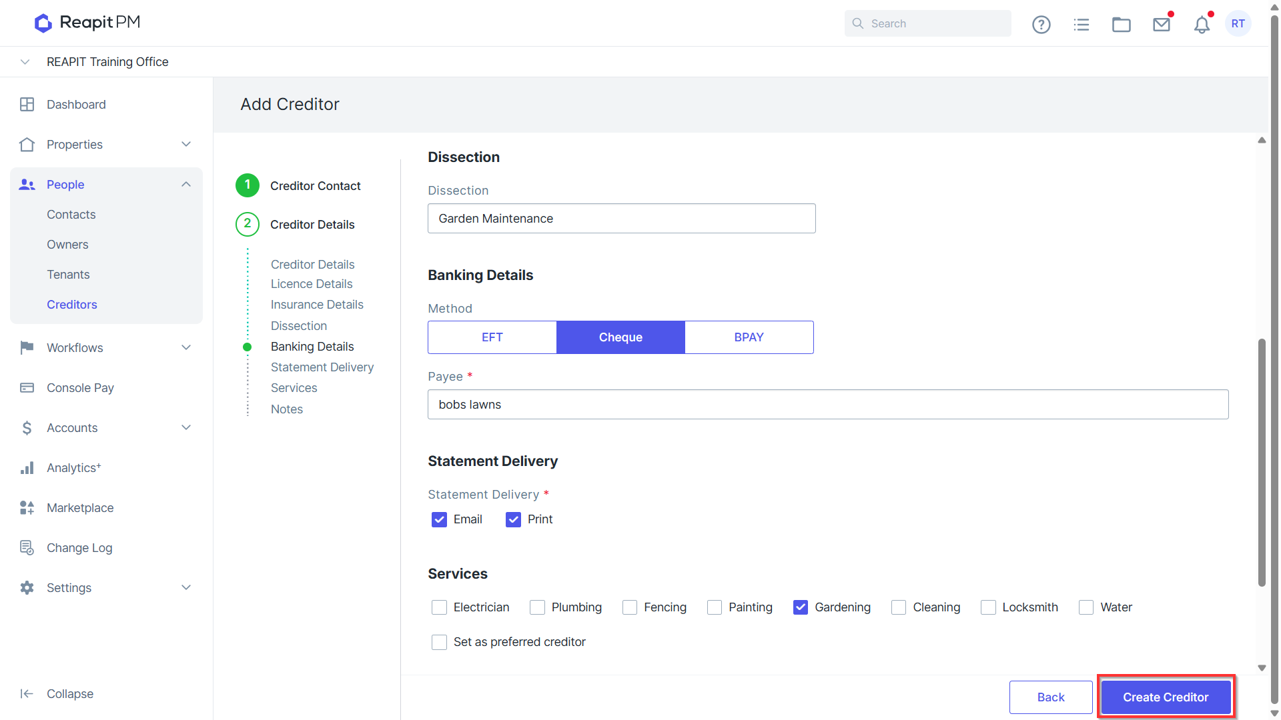Open Contacts under People
1281x720 pixels.
[x=71, y=215]
